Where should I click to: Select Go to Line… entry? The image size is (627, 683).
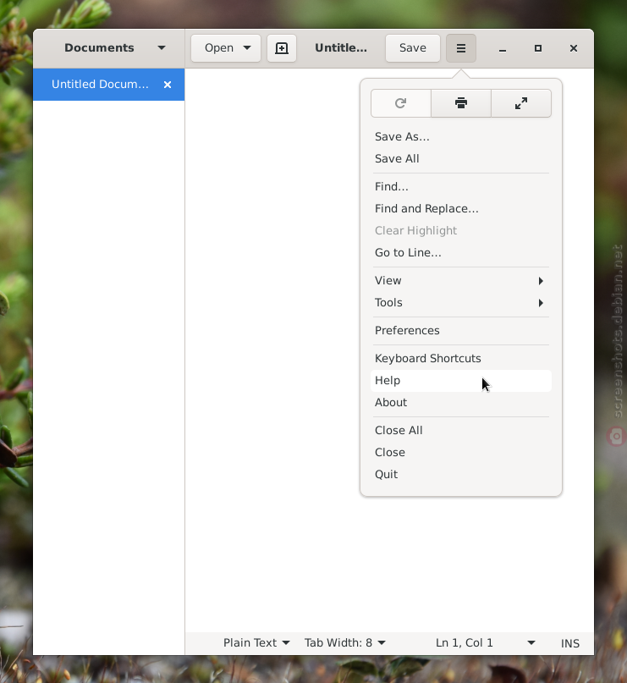(x=460, y=253)
